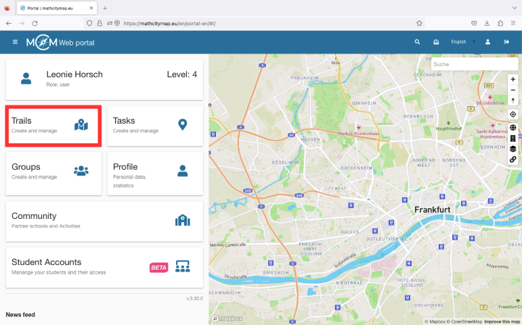Click the logout icon in header
This screenshot has height=325, width=522.
(506, 42)
